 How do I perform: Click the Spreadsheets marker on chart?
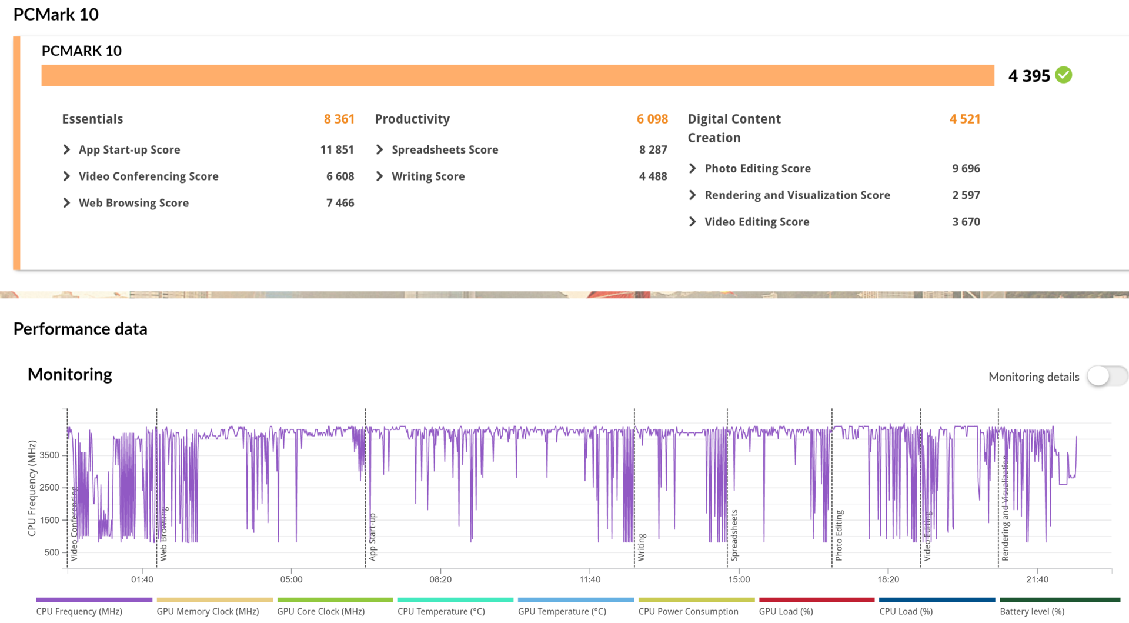[734, 535]
